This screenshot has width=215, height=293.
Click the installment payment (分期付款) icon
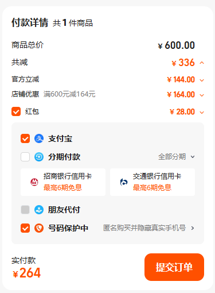(39, 157)
